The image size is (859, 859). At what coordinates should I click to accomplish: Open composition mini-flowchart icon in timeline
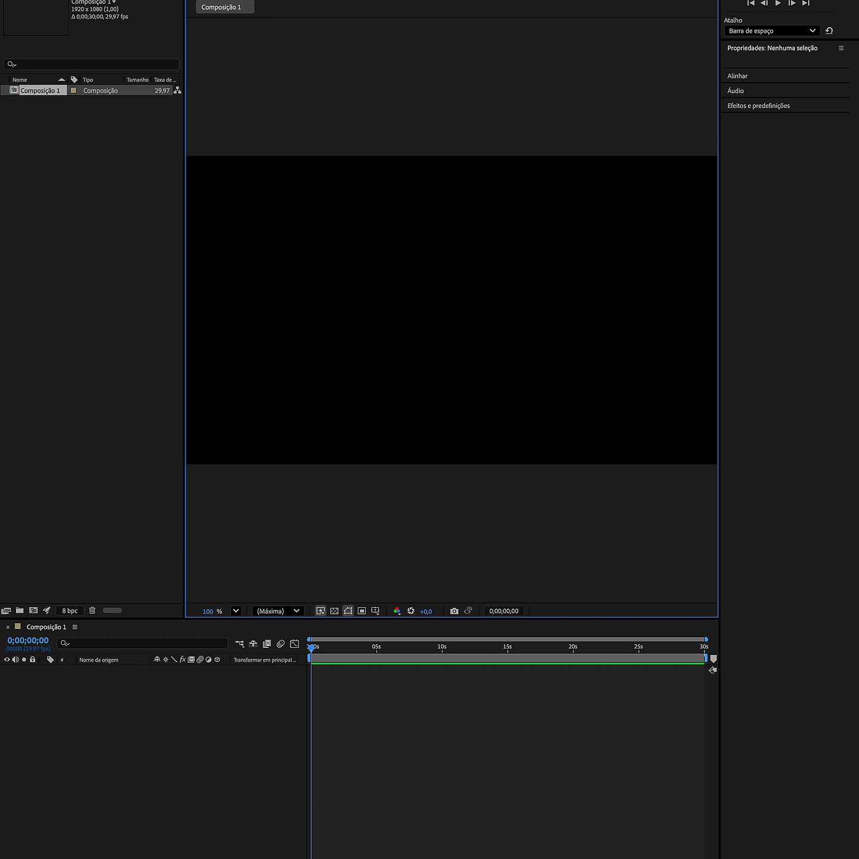point(239,644)
